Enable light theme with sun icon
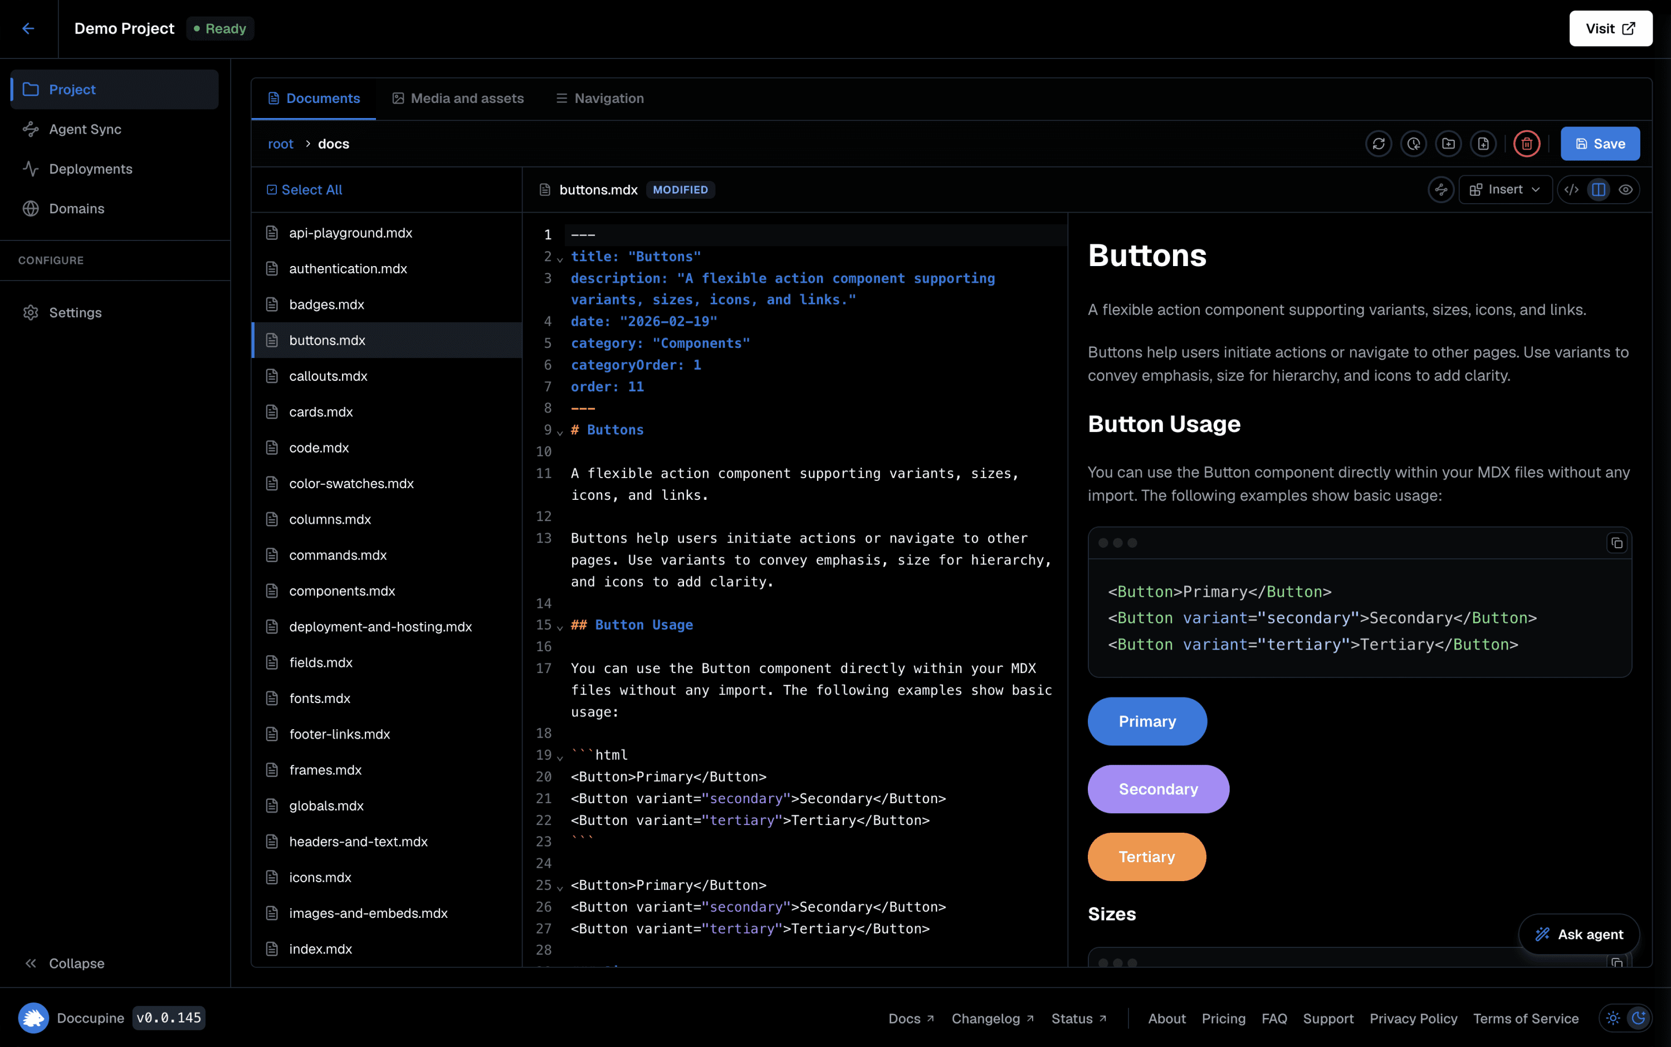This screenshot has height=1047, width=1671. click(x=1613, y=1018)
